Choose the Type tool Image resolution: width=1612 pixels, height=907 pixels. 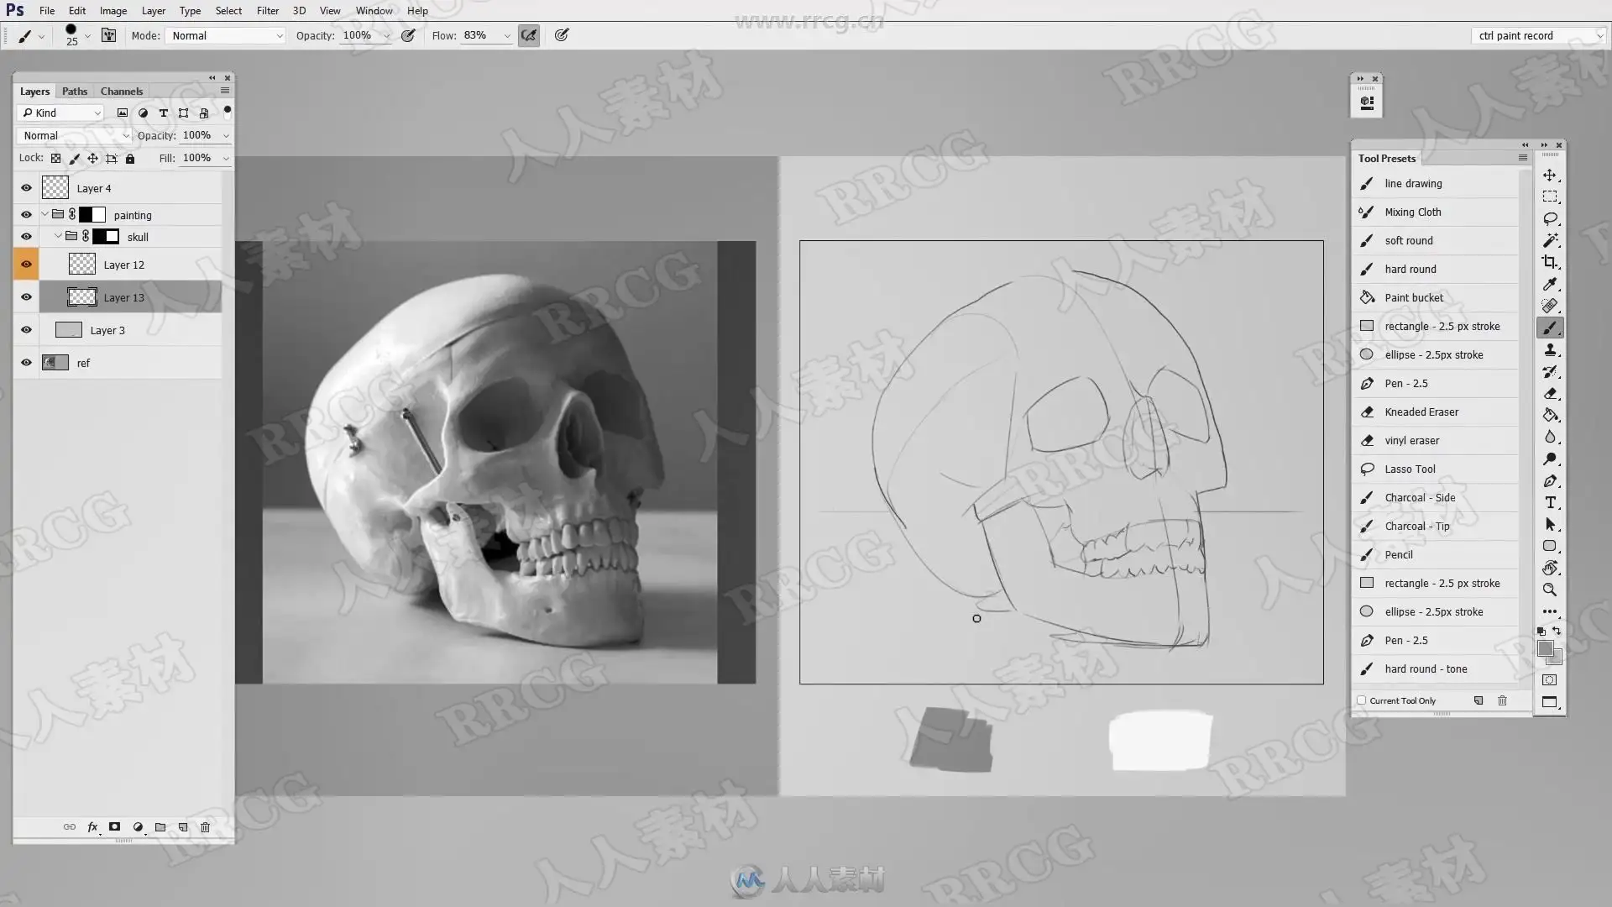pyautogui.click(x=1550, y=502)
